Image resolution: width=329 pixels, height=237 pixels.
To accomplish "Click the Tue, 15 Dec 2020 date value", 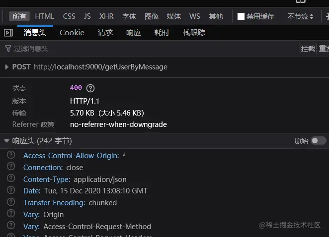I will [96, 191].
